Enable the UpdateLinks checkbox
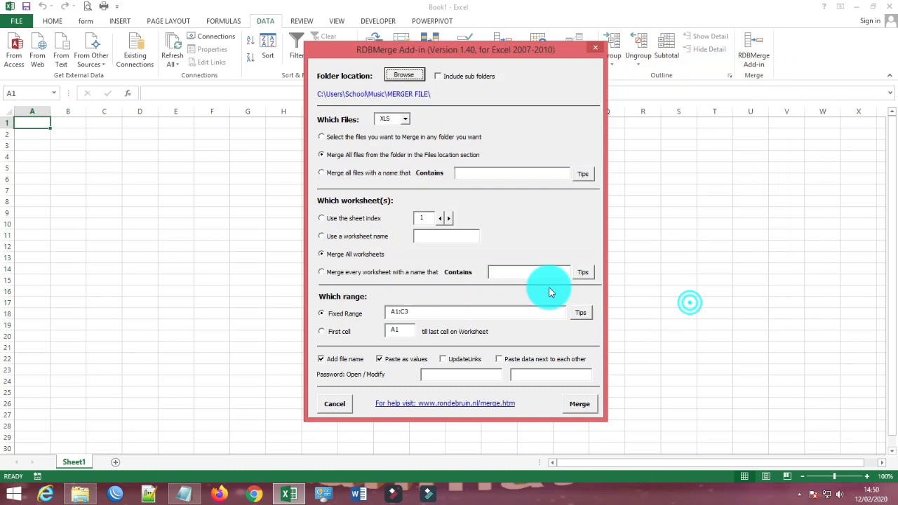 443,359
